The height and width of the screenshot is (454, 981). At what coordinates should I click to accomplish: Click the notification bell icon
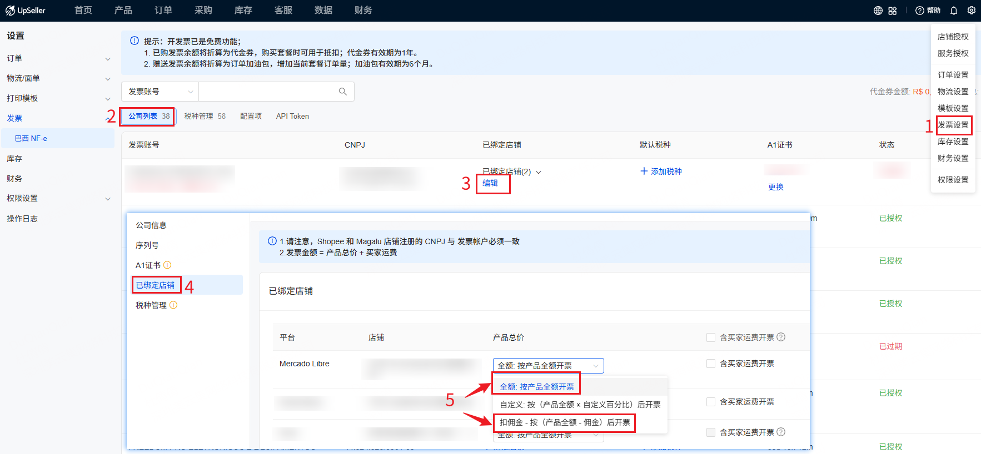[x=953, y=11]
